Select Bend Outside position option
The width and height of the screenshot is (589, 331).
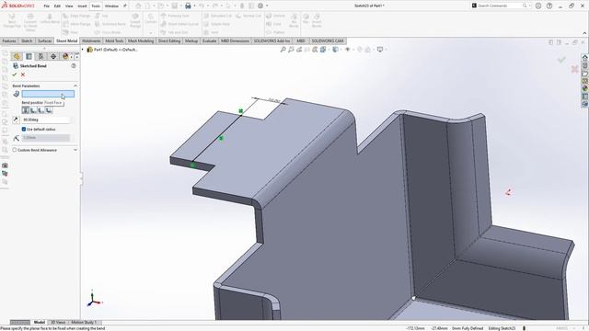click(49, 110)
